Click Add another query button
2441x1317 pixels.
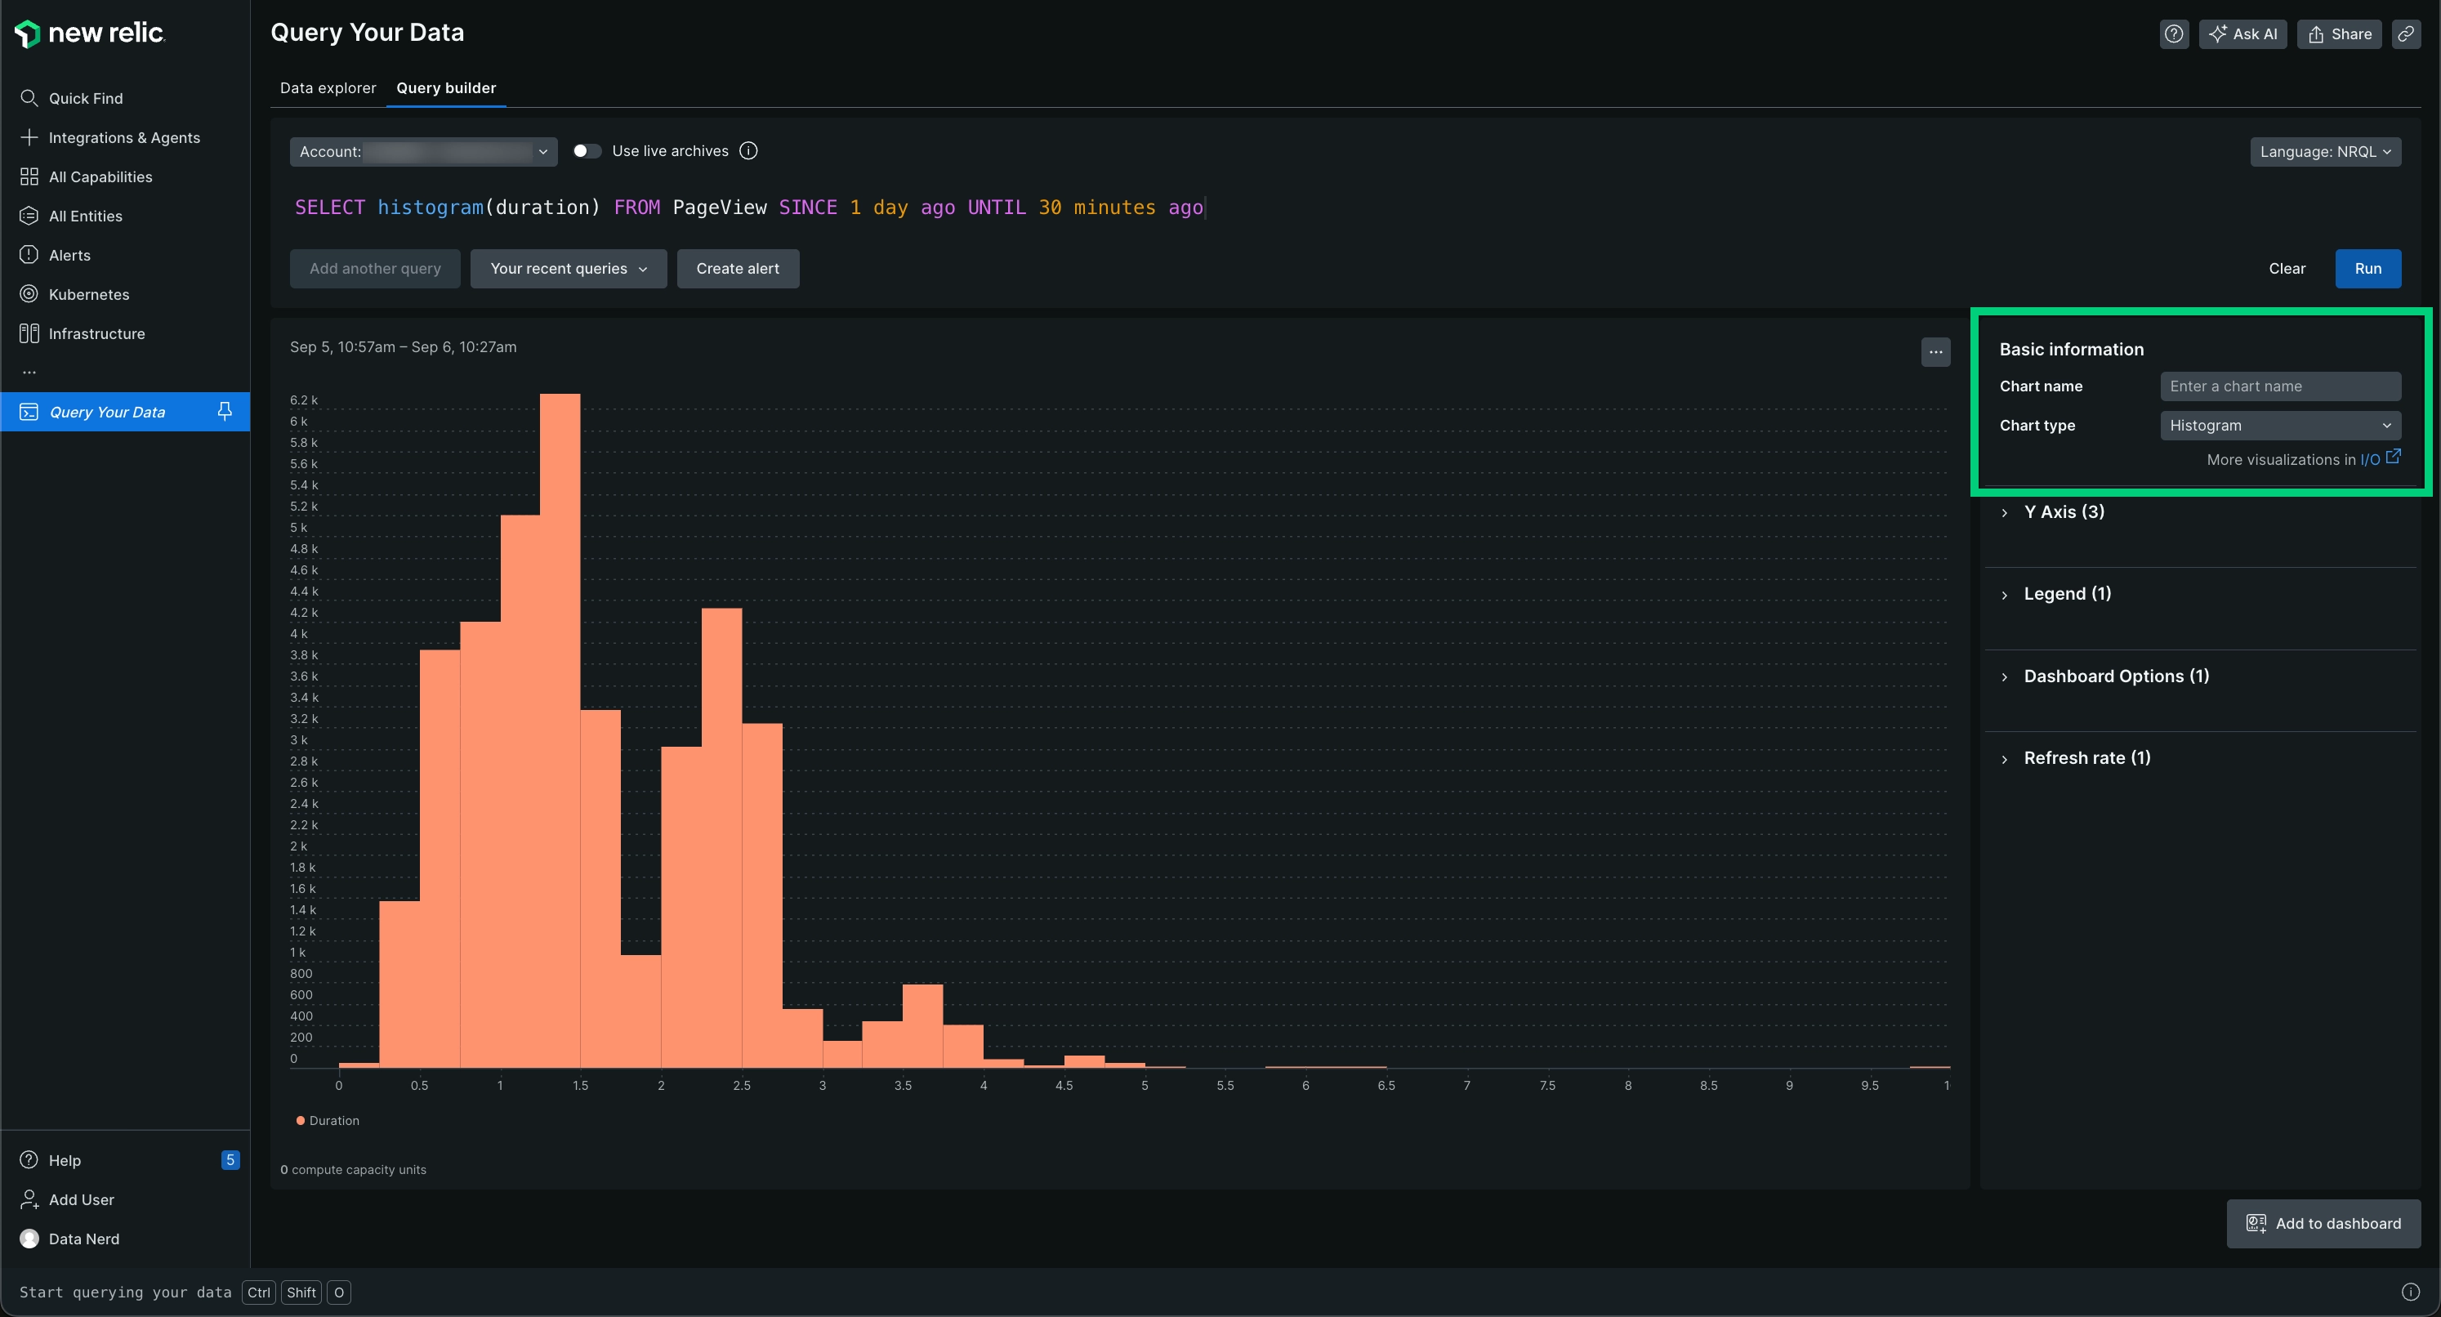[375, 269]
